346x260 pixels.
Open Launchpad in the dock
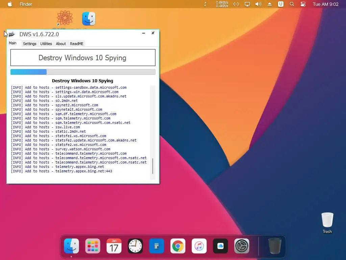(93, 246)
